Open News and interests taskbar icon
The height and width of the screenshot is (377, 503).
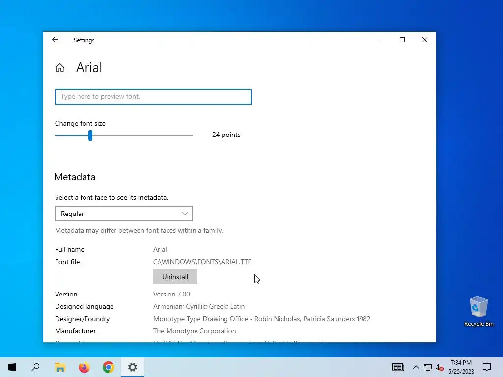[398, 367]
